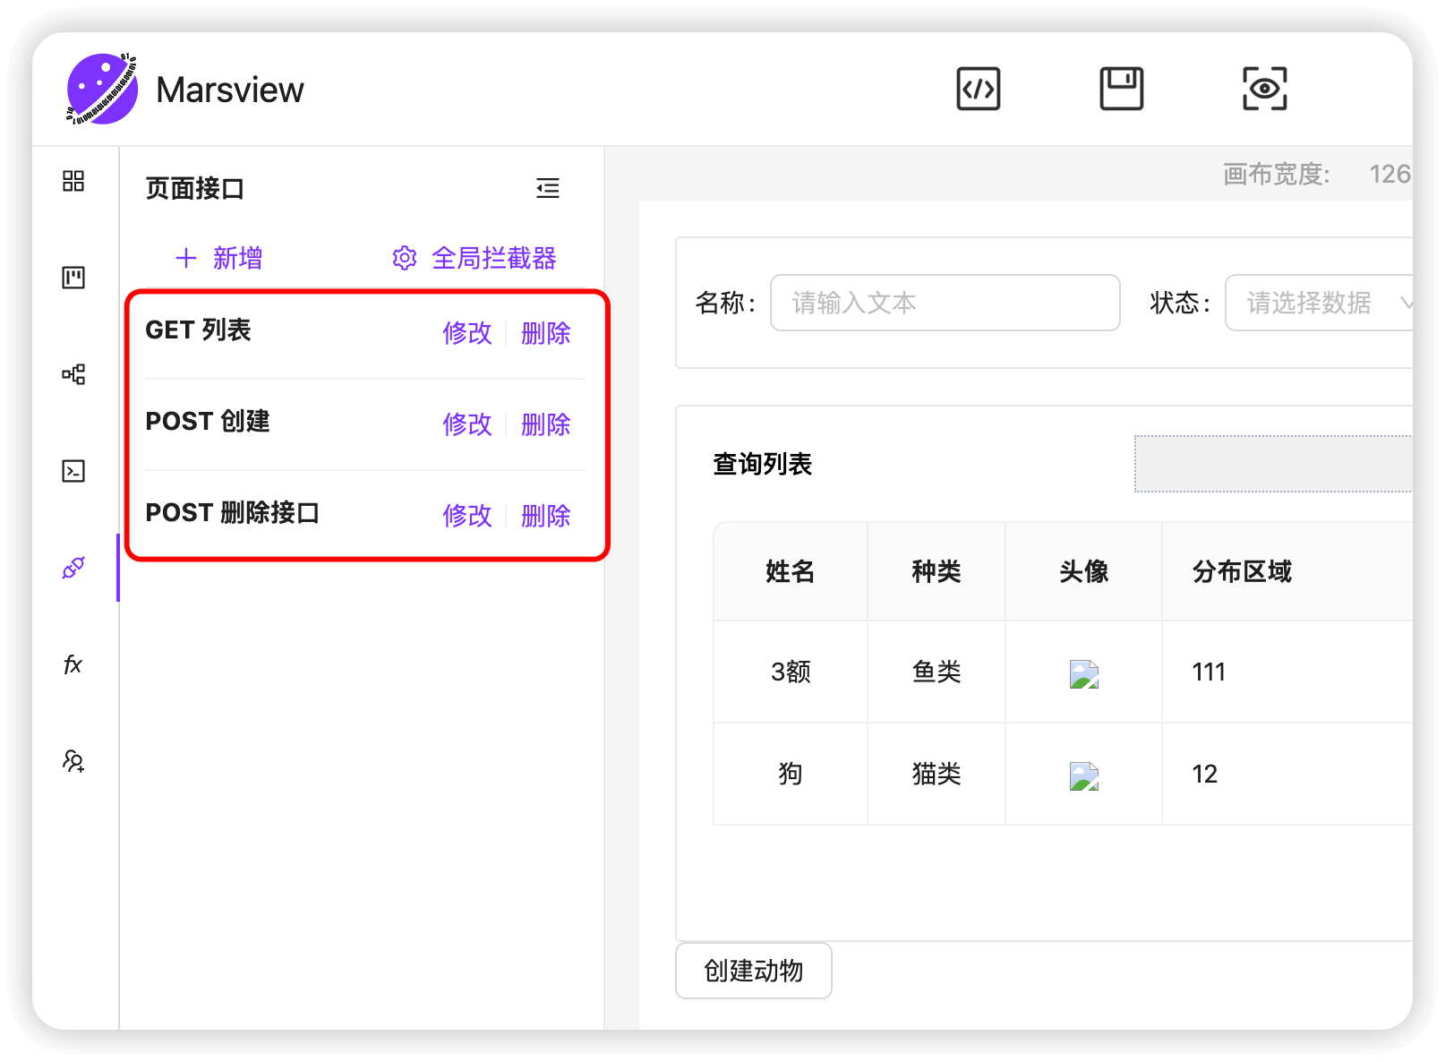
Task: Click 删除 for POST 删除接口
Action: pyautogui.click(x=546, y=516)
